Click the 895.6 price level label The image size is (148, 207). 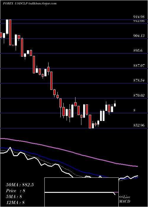tap(138, 51)
